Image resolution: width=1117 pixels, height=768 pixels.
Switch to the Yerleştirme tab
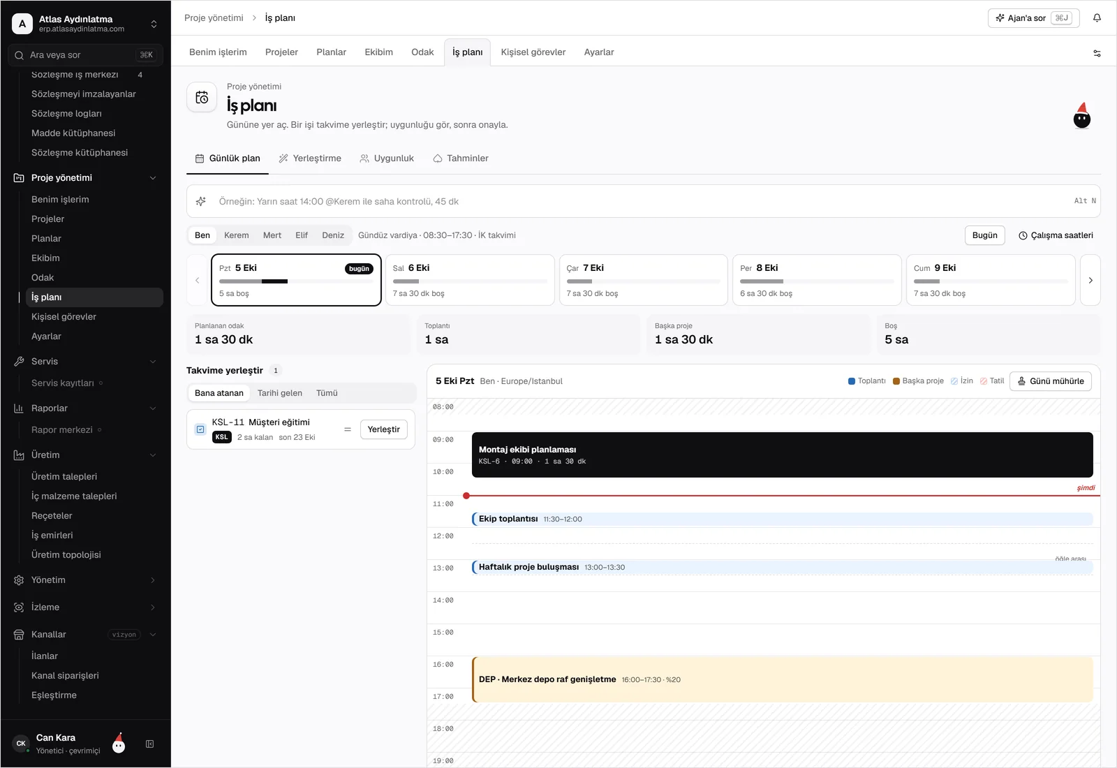(x=310, y=158)
